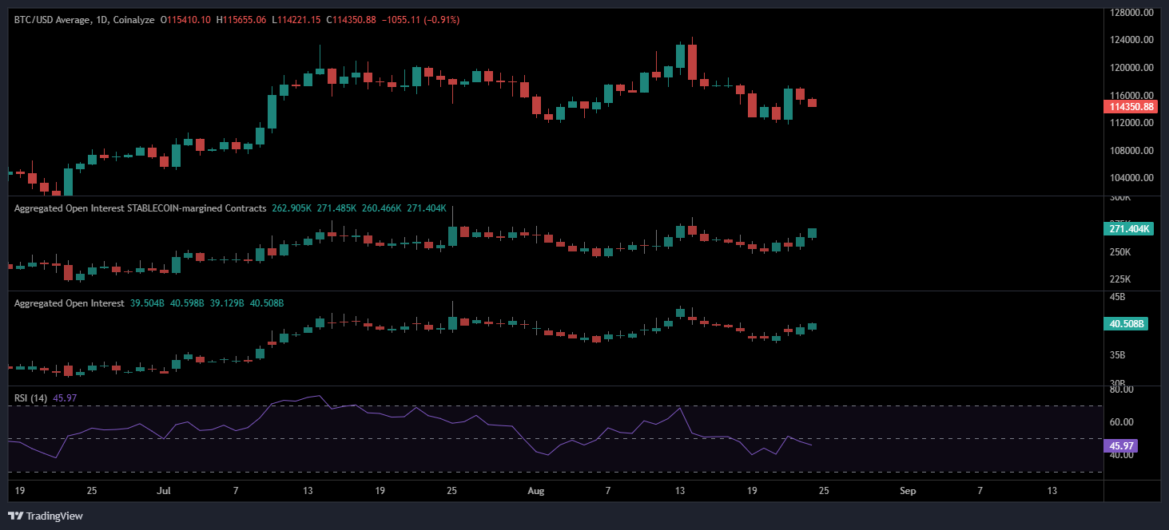Click the most recent red BTC candle
The width and height of the screenshot is (1169, 530).
(x=812, y=102)
